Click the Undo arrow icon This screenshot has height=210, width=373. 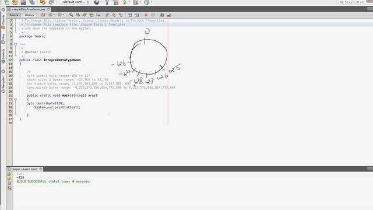pos(43,2)
